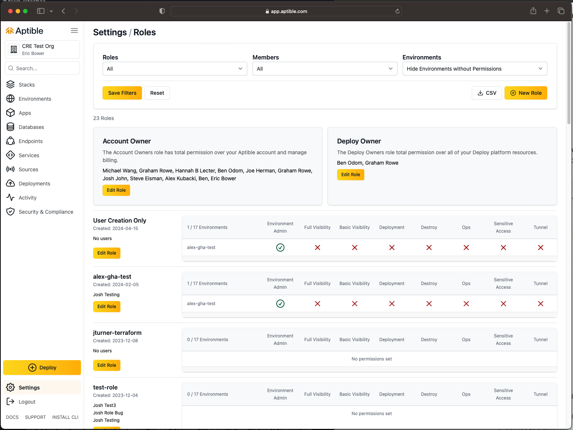Select Activity in sidebar

[x=28, y=198]
